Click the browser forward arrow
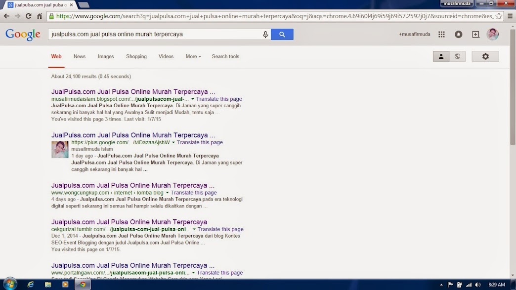This screenshot has height=290, width=516. tap(17, 16)
